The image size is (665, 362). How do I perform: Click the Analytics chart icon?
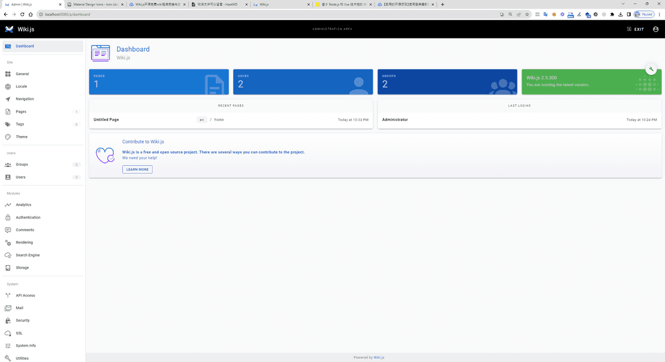click(x=8, y=205)
